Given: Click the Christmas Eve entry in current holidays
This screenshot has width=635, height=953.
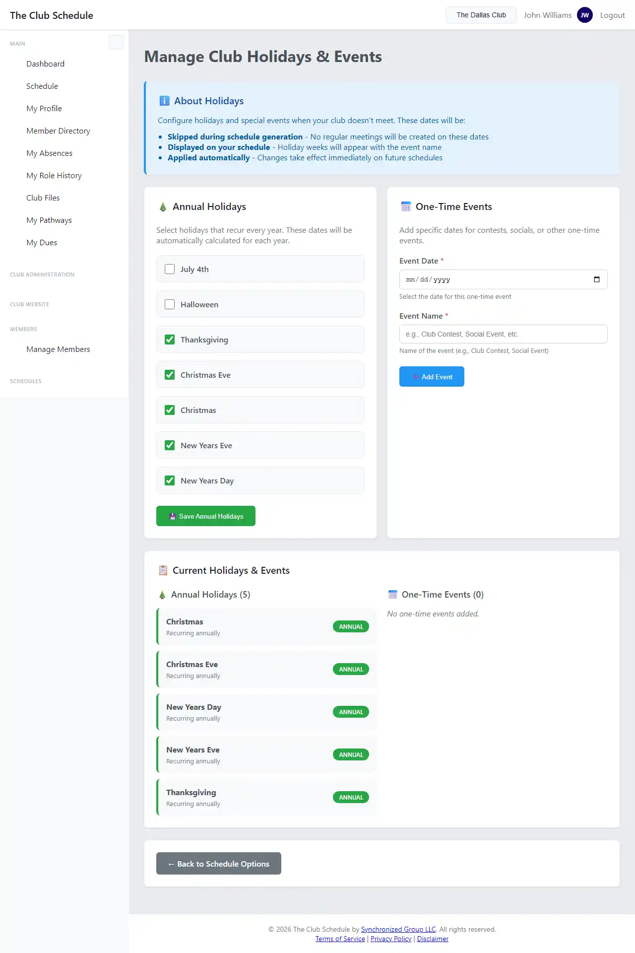Looking at the screenshot, I should [266, 669].
